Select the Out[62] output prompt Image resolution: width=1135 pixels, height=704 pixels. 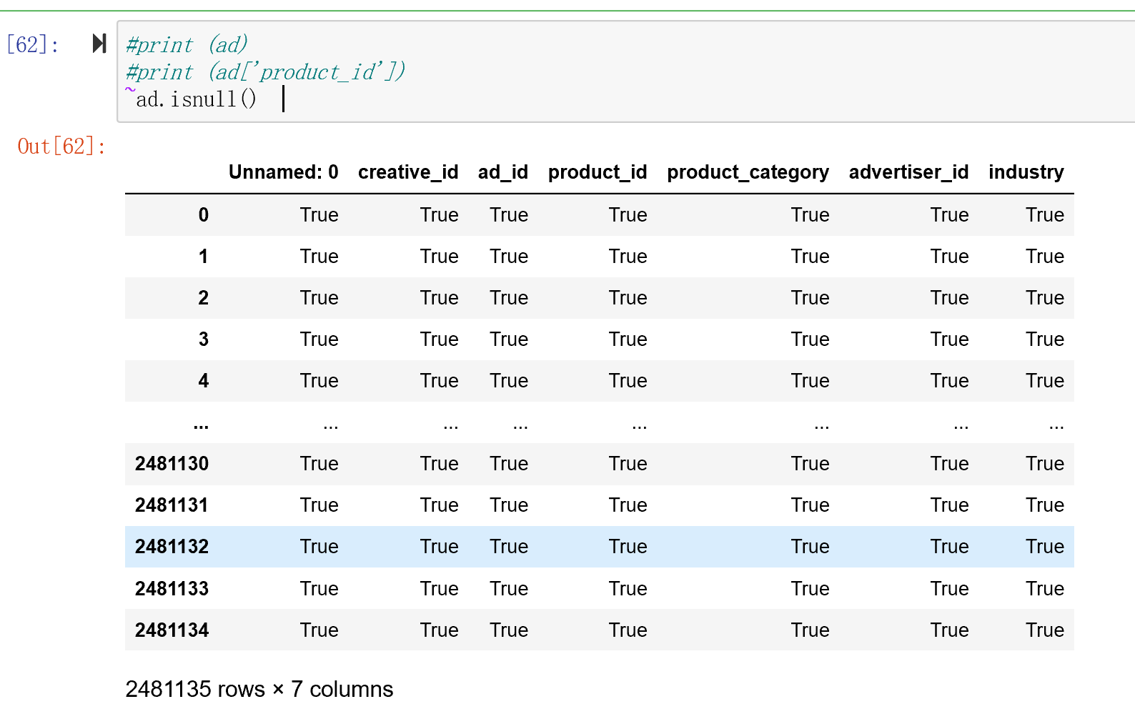pyautogui.click(x=61, y=146)
